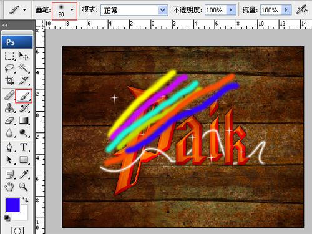Click the ruler origin corner
Image resolution: width=312 pixels, height=234 pixels.
[40, 24]
